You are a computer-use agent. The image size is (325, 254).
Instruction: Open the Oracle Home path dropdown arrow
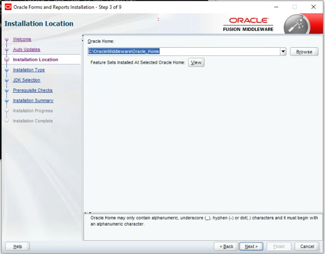coord(283,51)
